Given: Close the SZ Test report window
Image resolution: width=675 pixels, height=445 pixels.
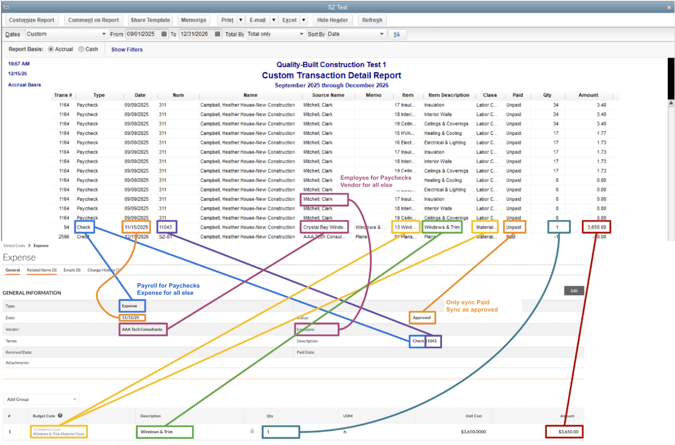Looking at the screenshot, I should pyautogui.click(x=669, y=7).
